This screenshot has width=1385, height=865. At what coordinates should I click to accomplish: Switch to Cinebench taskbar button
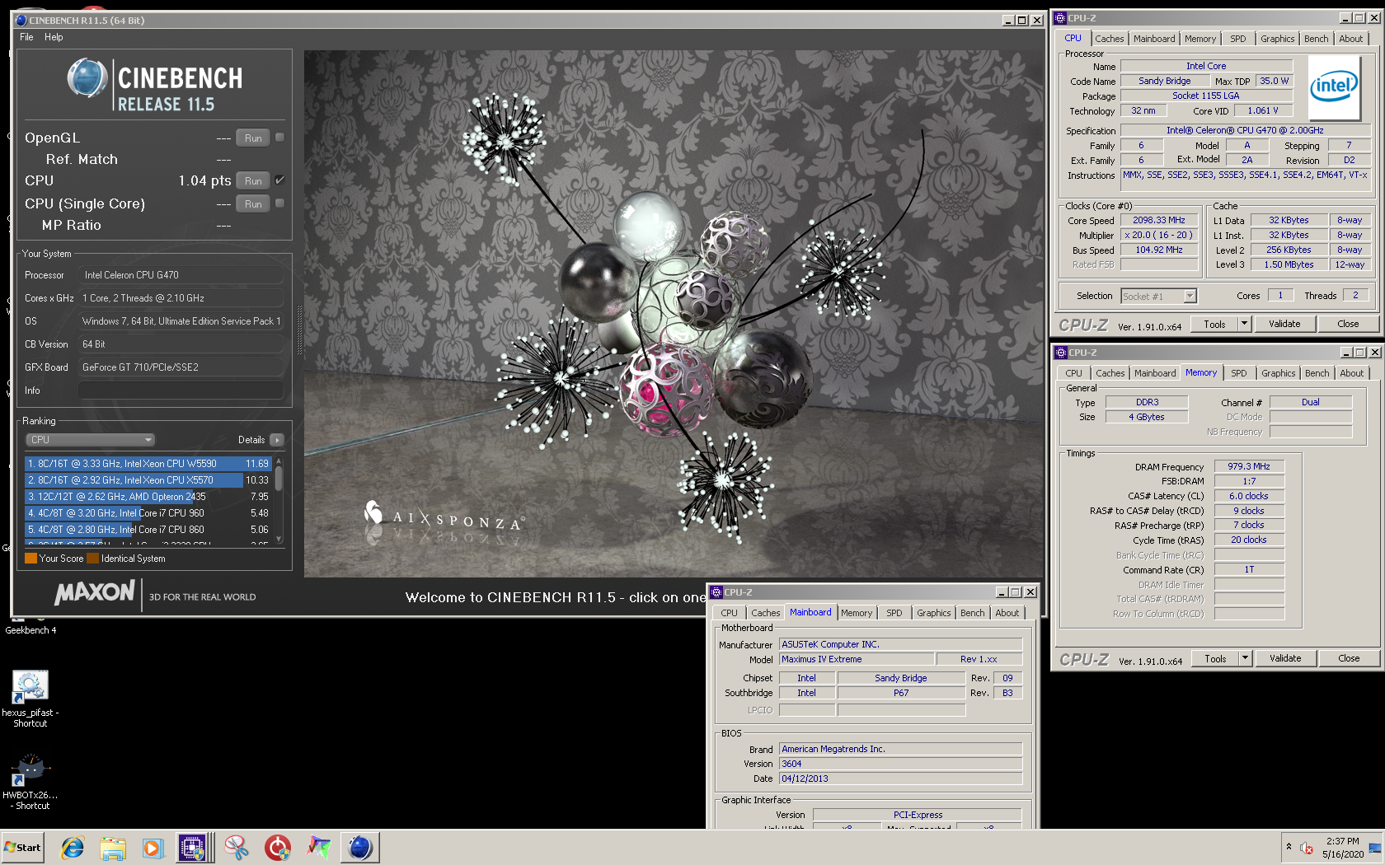(x=360, y=847)
